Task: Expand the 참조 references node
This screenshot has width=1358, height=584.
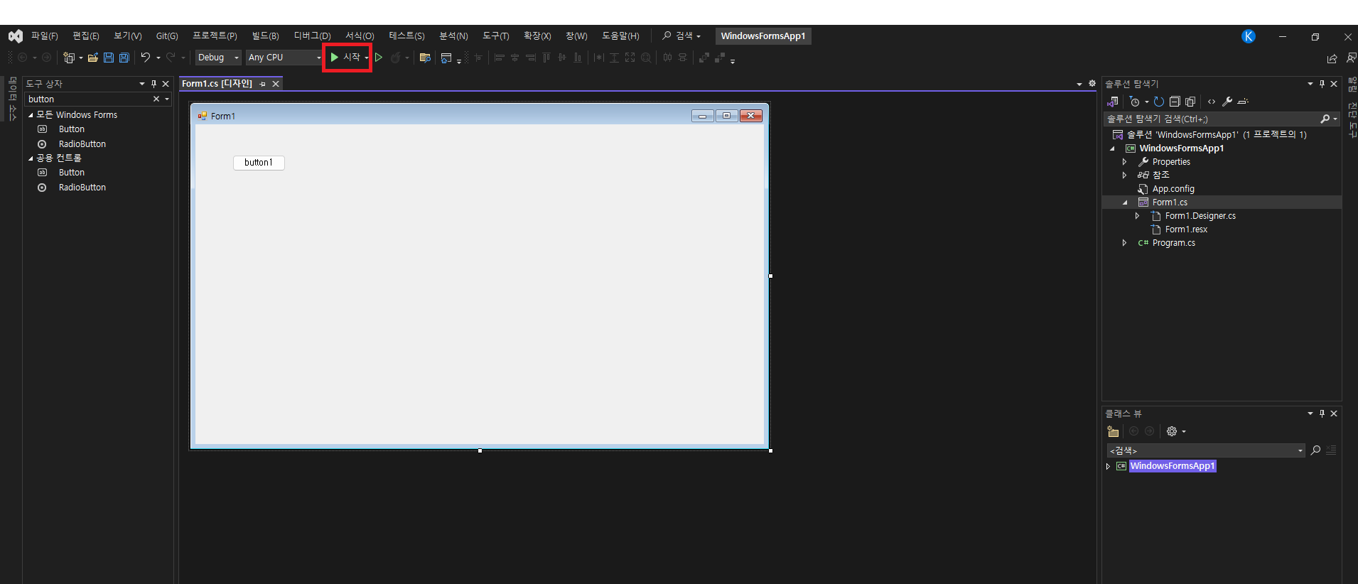Action: click(x=1124, y=175)
